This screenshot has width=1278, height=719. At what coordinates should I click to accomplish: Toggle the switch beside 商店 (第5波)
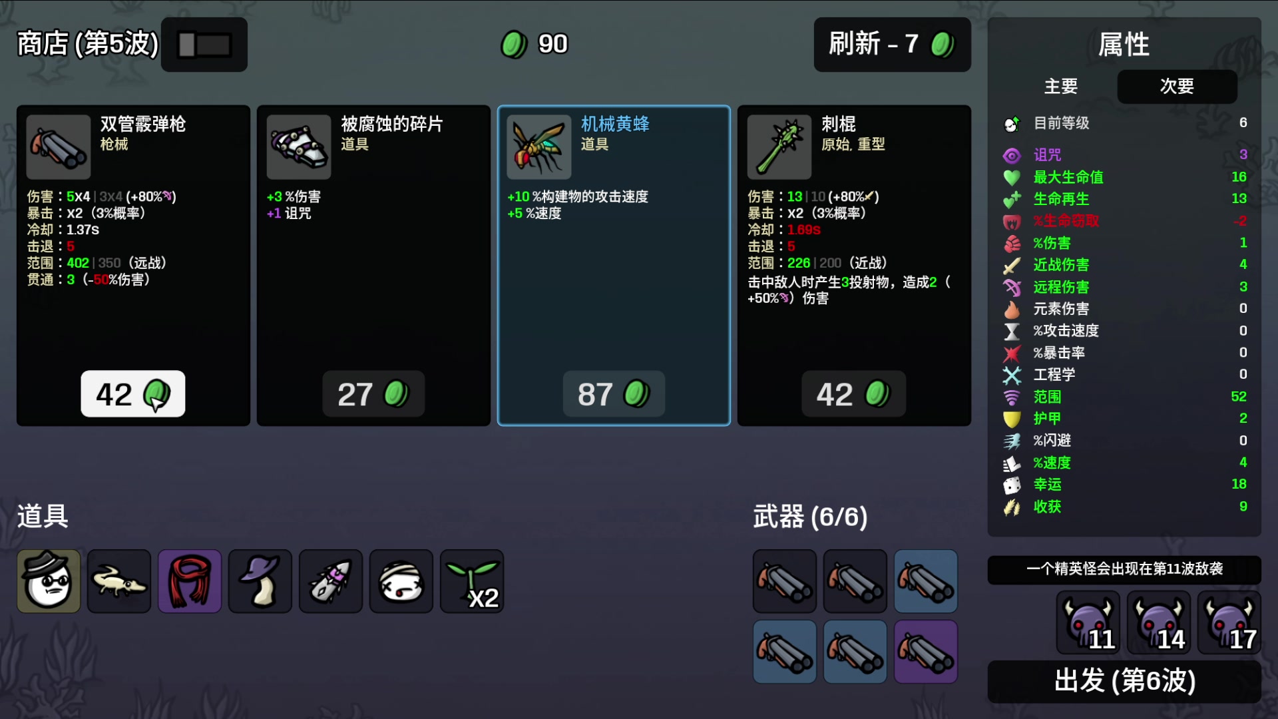click(x=204, y=45)
